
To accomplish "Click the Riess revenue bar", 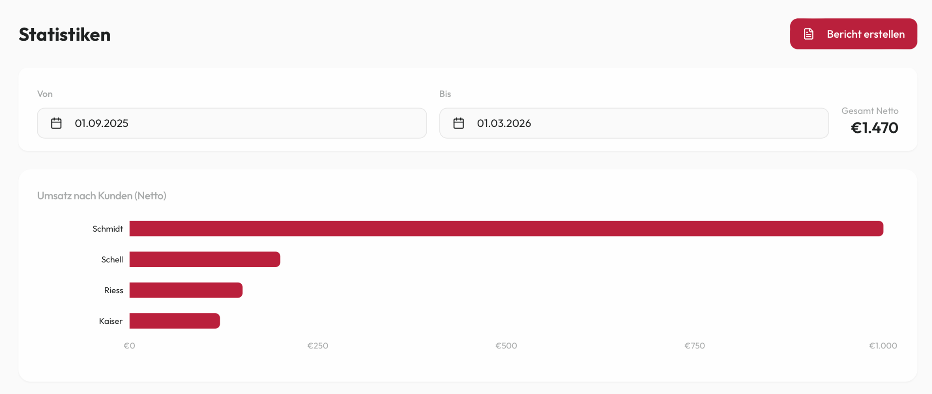I will tap(186, 290).
